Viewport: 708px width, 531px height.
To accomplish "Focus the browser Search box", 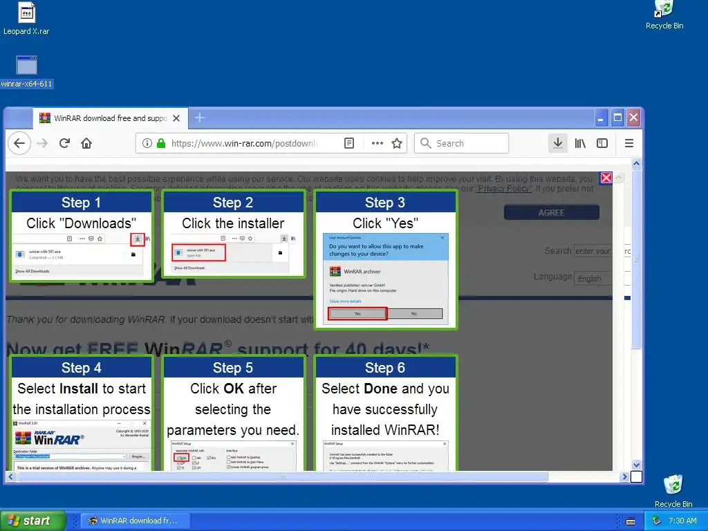I will pos(461,144).
